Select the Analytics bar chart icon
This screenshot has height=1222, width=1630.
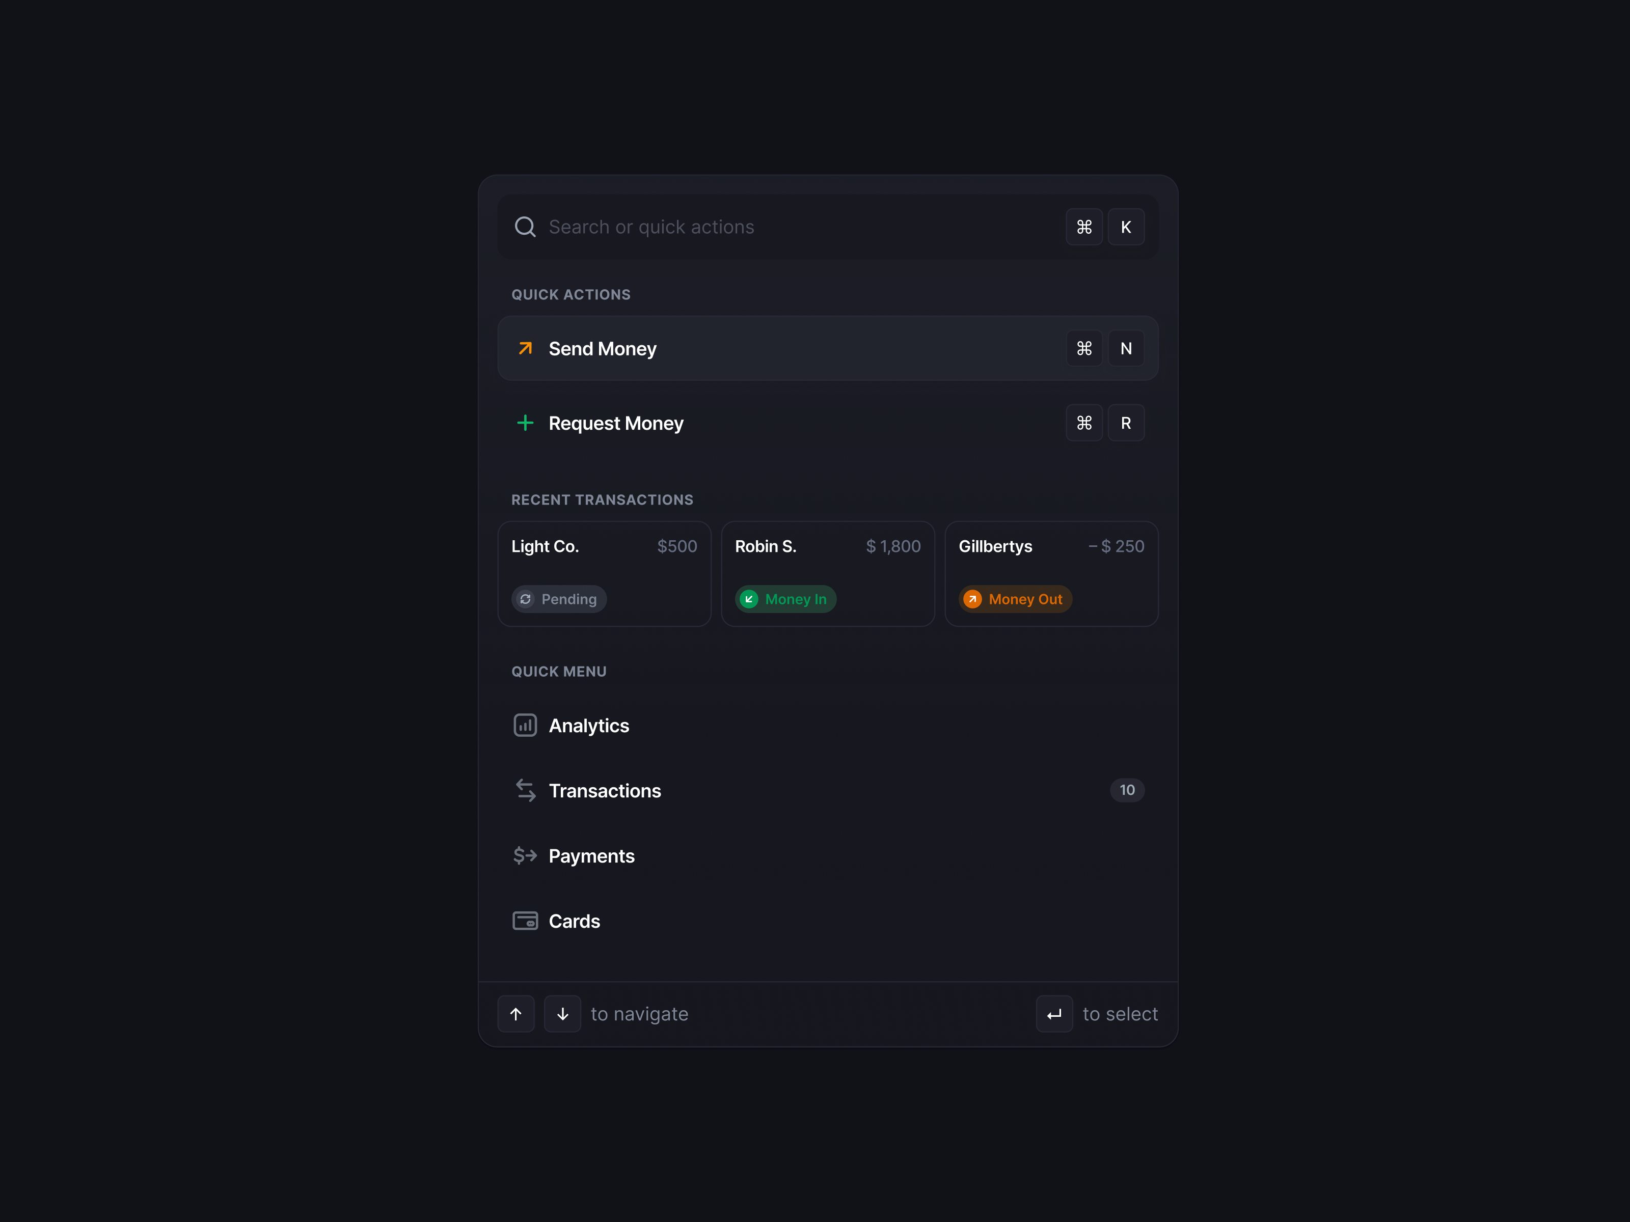(525, 725)
